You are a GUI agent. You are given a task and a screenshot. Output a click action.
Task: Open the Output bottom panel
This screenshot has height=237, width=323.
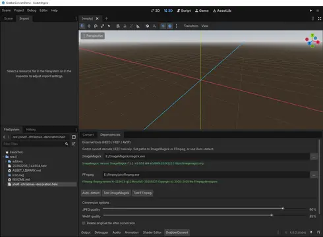86,232
